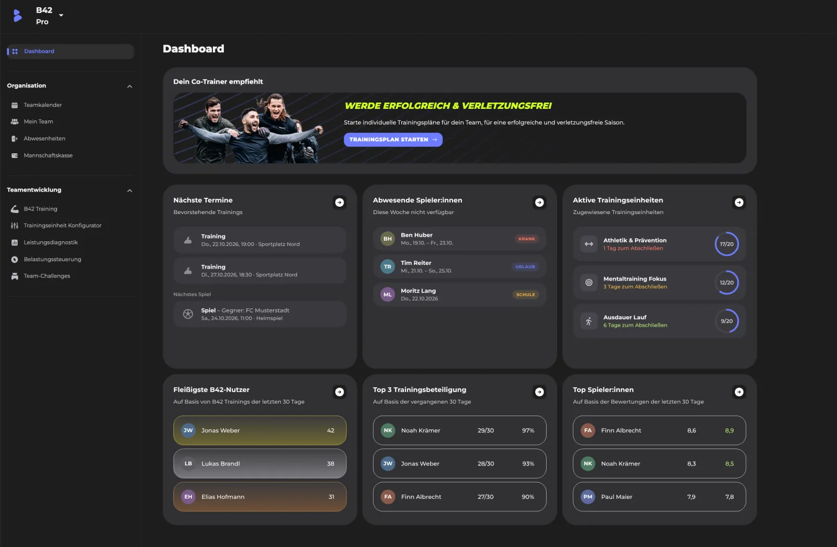
Task: Click the Mentaltraining Fokus 12/20 progress ring
Action: (727, 283)
